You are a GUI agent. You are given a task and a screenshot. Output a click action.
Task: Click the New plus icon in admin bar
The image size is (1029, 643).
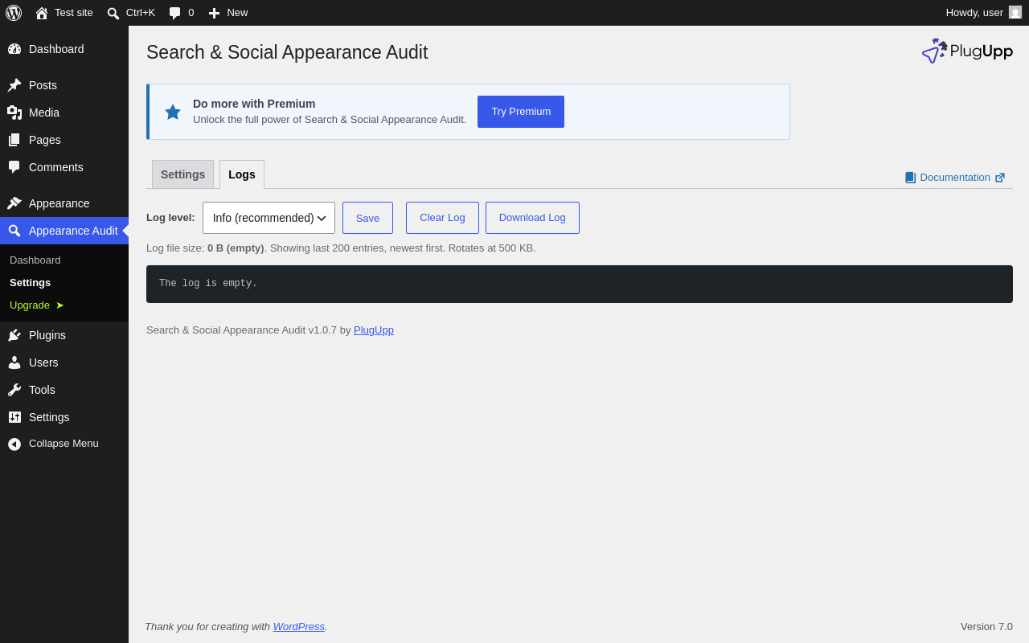pyautogui.click(x=214, y=13)
